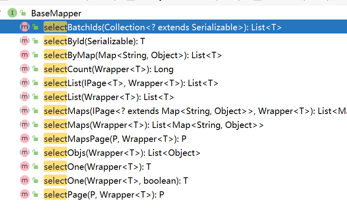Image resolution: width=347 pixels, height=212 pixels.
Task: Click the method icon of selectBatchIds
Action: point(25,27)
